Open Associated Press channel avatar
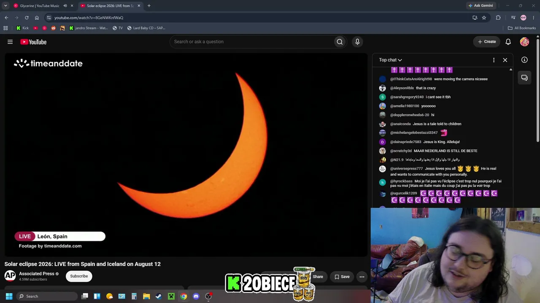This screenshot has height=303, width=540. pos(10,276)
